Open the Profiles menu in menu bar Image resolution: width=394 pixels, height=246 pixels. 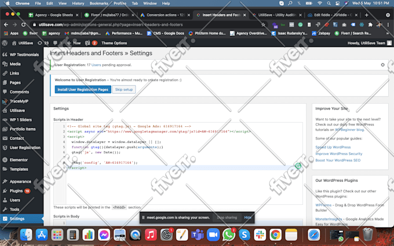(x=120, y=3)
